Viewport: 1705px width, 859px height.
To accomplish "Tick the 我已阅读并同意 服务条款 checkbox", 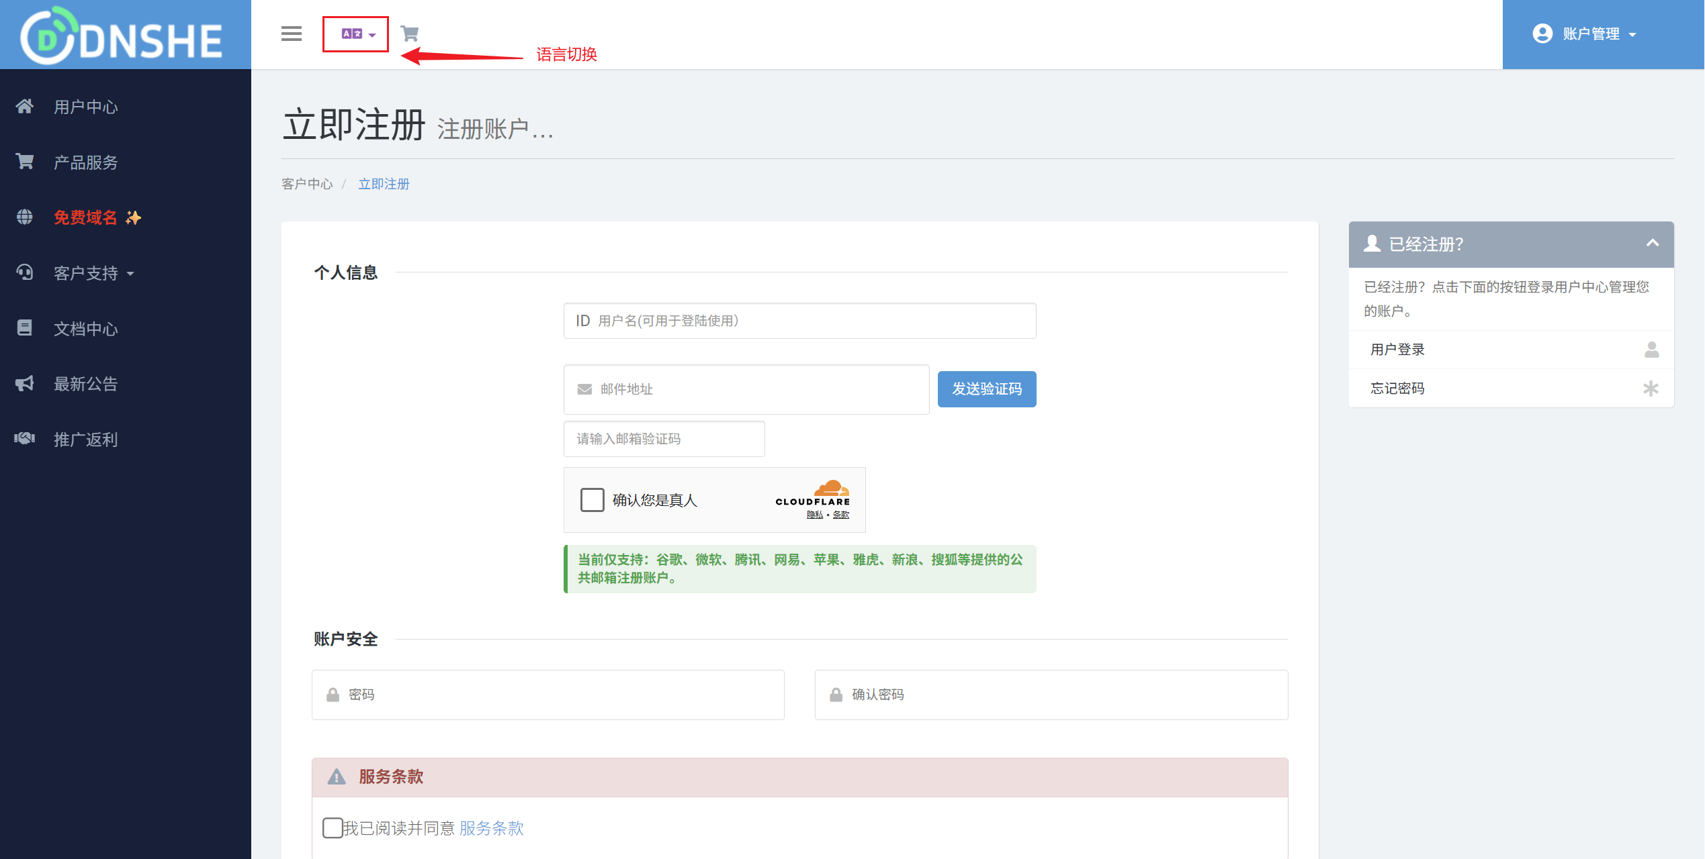I will pyautogui.click(x=333, y=828).
